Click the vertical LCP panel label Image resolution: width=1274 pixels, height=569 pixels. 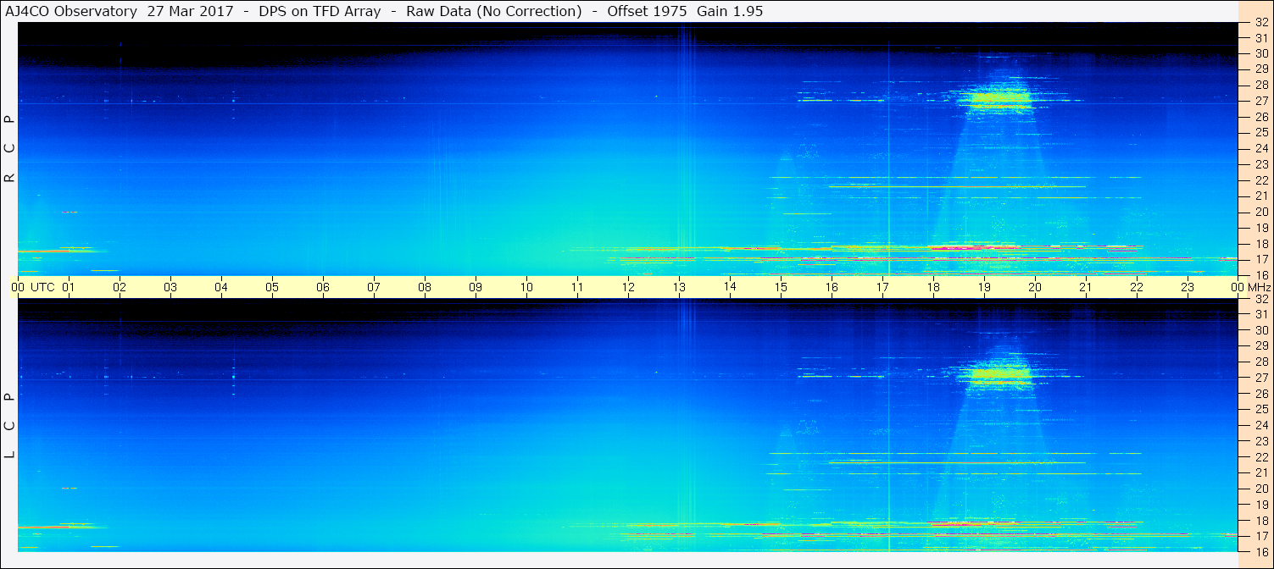pyautogui.click(x=9, y=425)
